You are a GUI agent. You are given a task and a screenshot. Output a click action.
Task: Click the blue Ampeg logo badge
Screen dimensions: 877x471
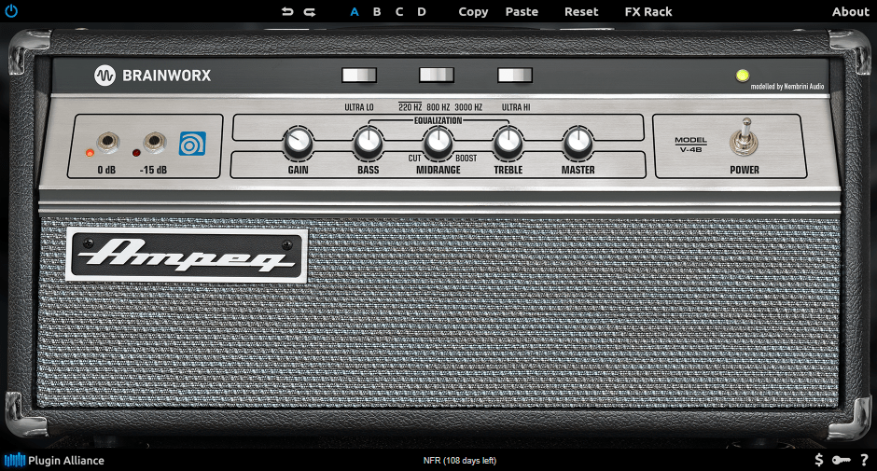[192, 145]
